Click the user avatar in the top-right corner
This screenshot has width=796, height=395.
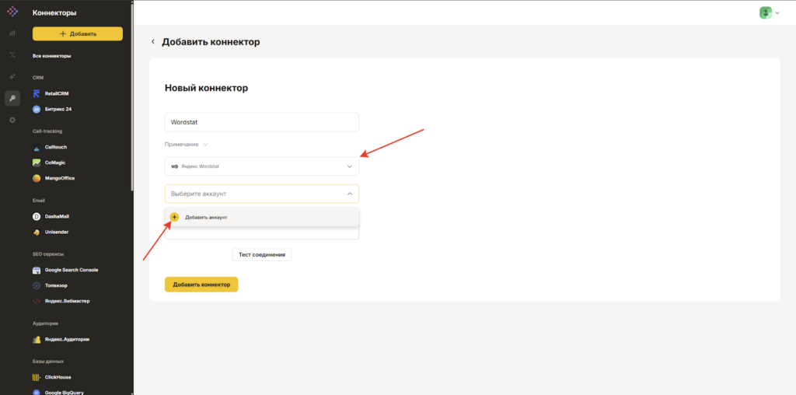(766, 12)
